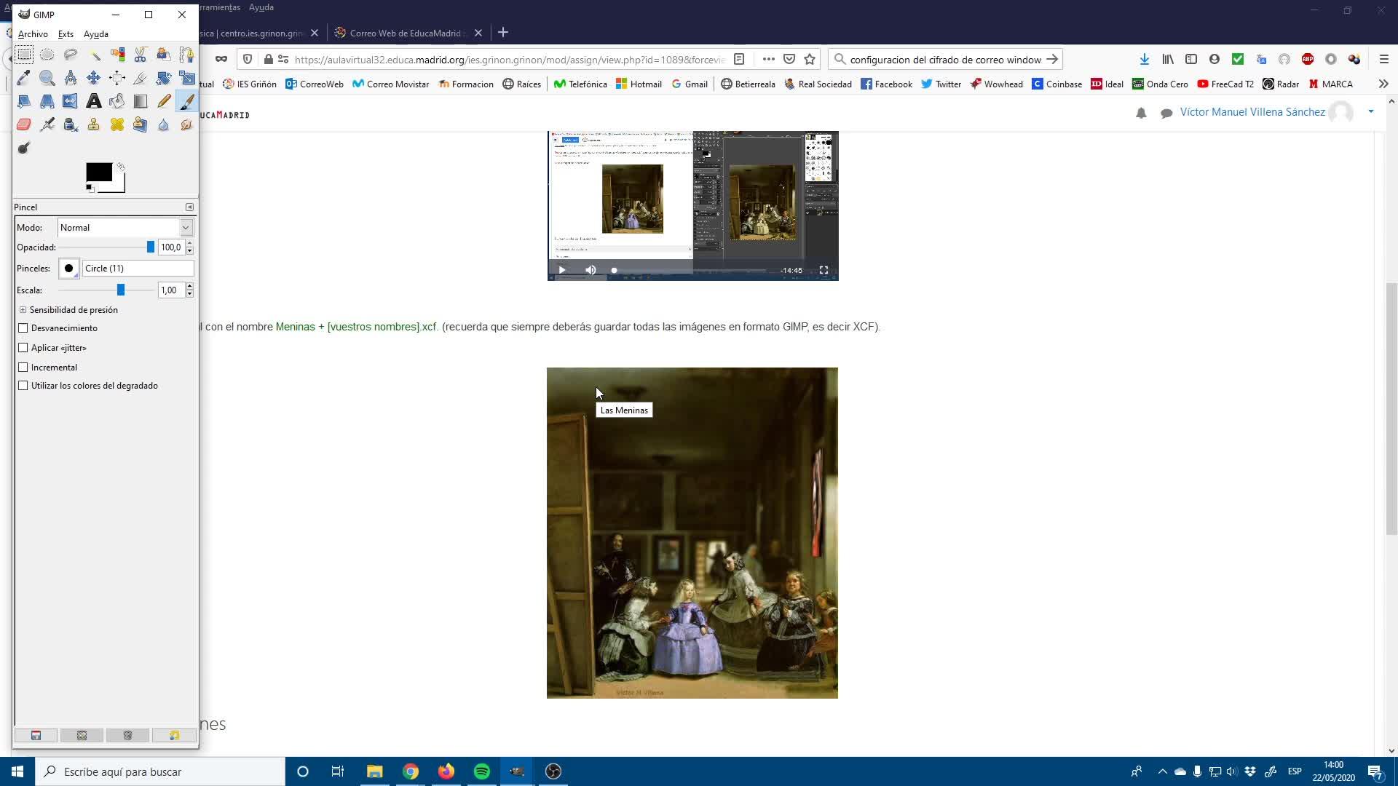Expand Sensibilidad de presión section
1398x786 pixels.
pyautogui.click(x=23, y=310)
